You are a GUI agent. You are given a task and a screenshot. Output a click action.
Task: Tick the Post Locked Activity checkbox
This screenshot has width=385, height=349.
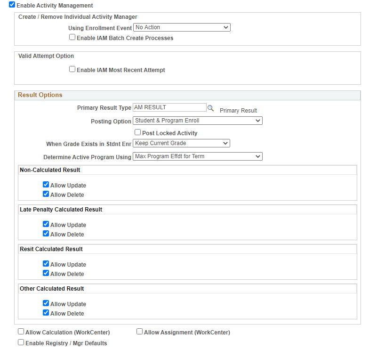[138, 132]
